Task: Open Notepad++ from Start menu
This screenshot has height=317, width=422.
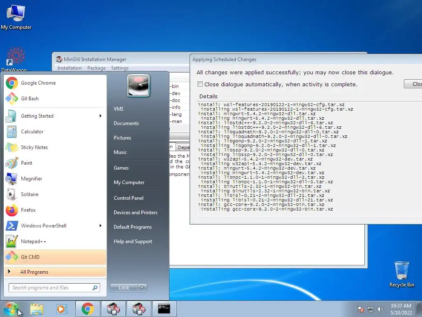Action: point(55,241)
